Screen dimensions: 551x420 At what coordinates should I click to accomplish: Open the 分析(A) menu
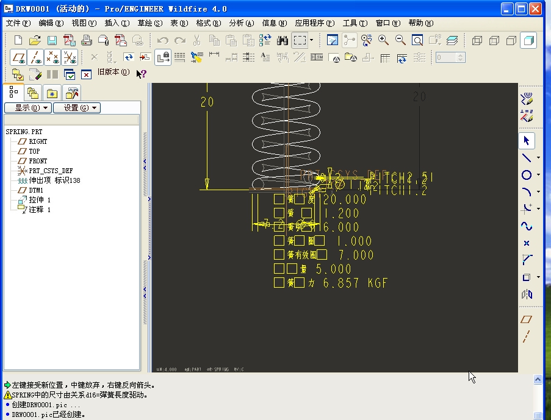pos(242,23)
